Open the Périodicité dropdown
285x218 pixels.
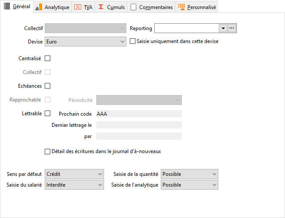coord(139,100)
